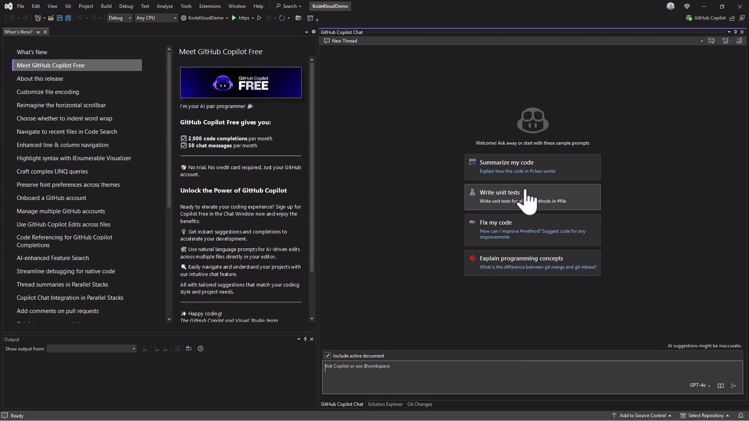This screenshot has width=749, height=421.
Task: Open the notifications bell in the status bar
Action: coord(741,416)
